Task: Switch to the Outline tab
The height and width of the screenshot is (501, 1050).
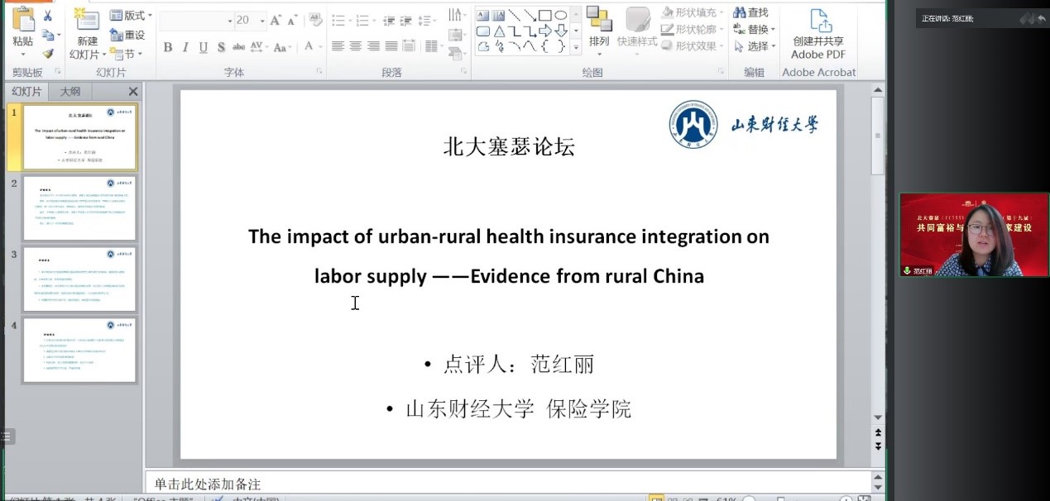Action: [70, 91]
